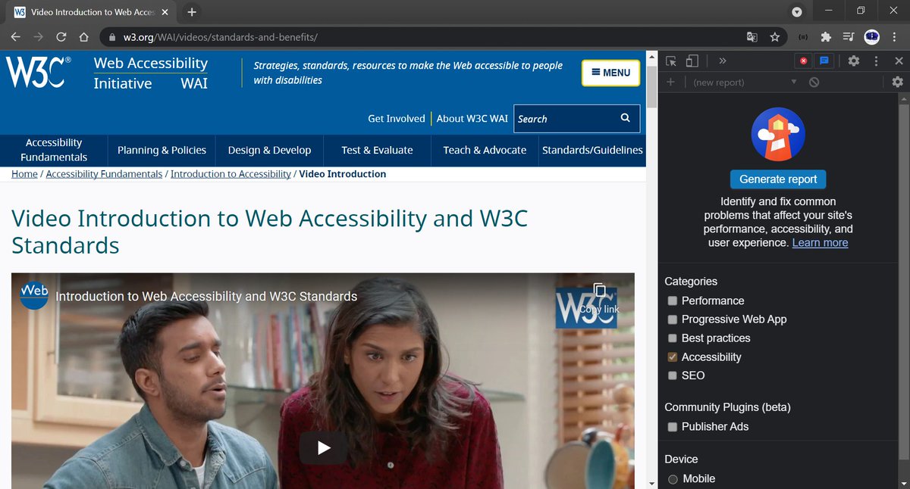Go to browser home page
Screen dimensions: 910x489
[84, 36]
